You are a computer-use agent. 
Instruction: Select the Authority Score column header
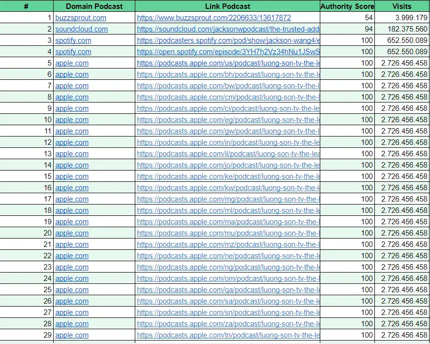click(347, 6)
